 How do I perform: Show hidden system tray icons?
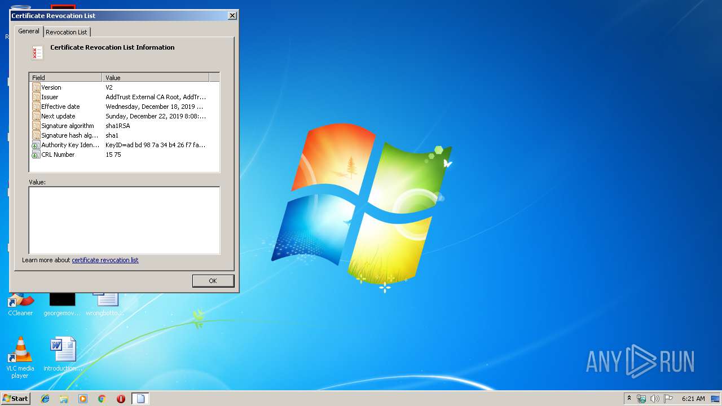tap(629, 398)
